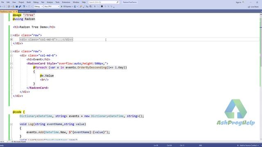Switch to the TreeDemo.razor tab
This screenshot has width=262, height=147.
pyautogui.click(x=6, y=11)
